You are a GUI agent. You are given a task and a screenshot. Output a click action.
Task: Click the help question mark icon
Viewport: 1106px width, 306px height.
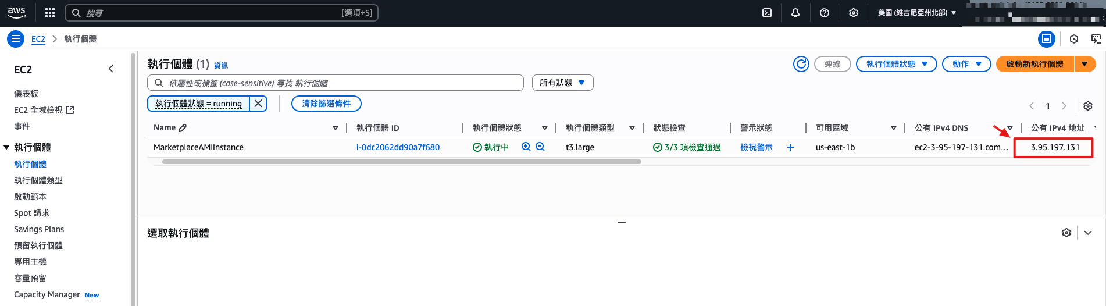[825, 13]
